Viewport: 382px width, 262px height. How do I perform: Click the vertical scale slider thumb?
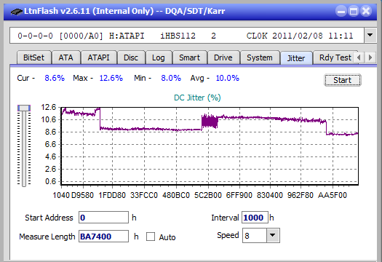(x=24, y=108)
